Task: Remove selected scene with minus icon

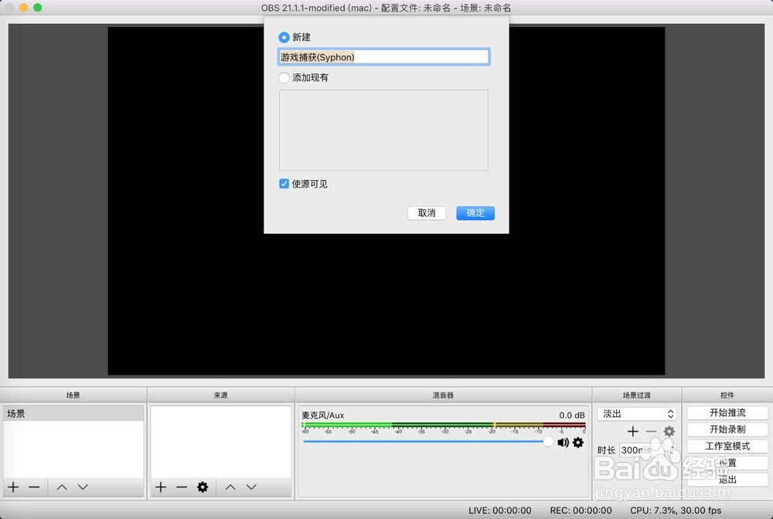Action: pos(34,487)
